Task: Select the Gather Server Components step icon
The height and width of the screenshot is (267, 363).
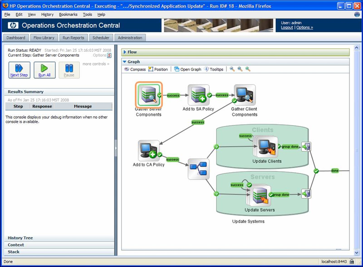Action: coord(149,95)
